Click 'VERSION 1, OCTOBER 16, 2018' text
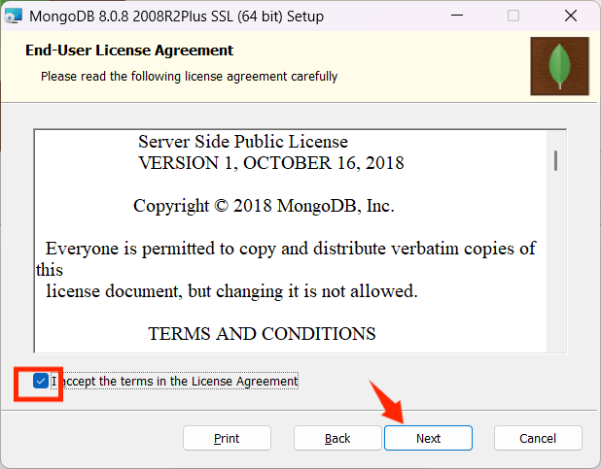Screen dimensions: 601x469 271,163
